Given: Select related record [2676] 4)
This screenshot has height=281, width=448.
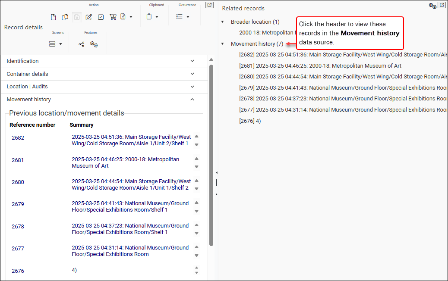Looking at the screenshot, I should [x=250, y=121].
